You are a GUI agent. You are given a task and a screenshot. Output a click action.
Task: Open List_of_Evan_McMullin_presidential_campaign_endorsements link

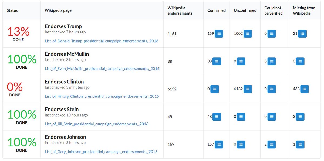coord(102,69)
